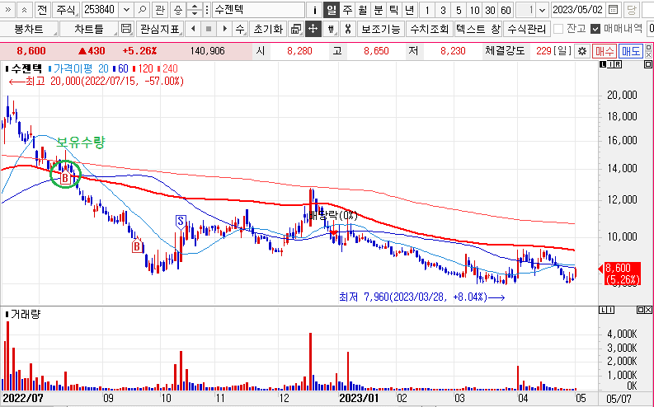Open the calendar date picker icon
This screenshot has width=654, height=407.
tap(613, 10)
